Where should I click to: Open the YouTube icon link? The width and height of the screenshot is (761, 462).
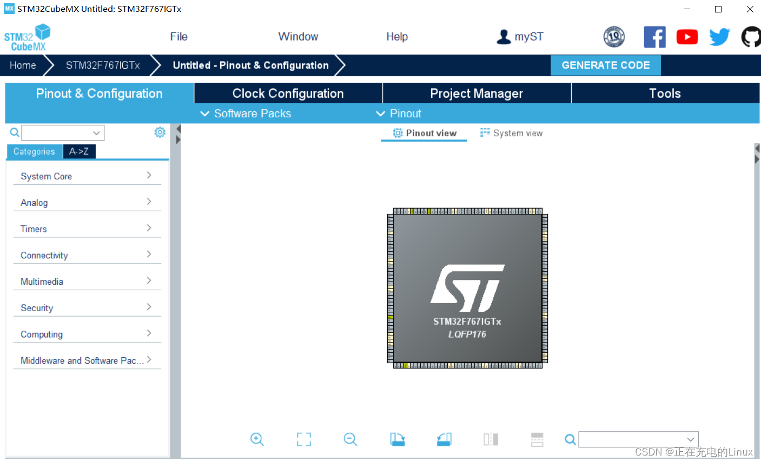point(687,37)
